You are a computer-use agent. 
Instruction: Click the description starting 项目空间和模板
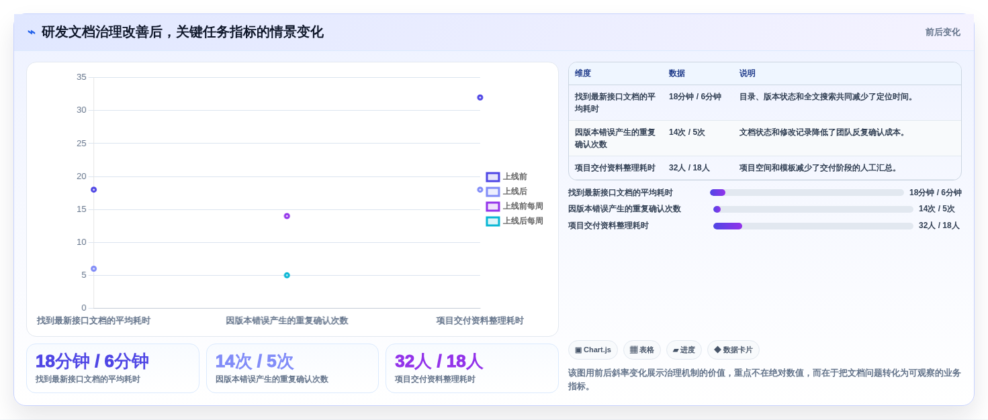click(x=820, y=168)
